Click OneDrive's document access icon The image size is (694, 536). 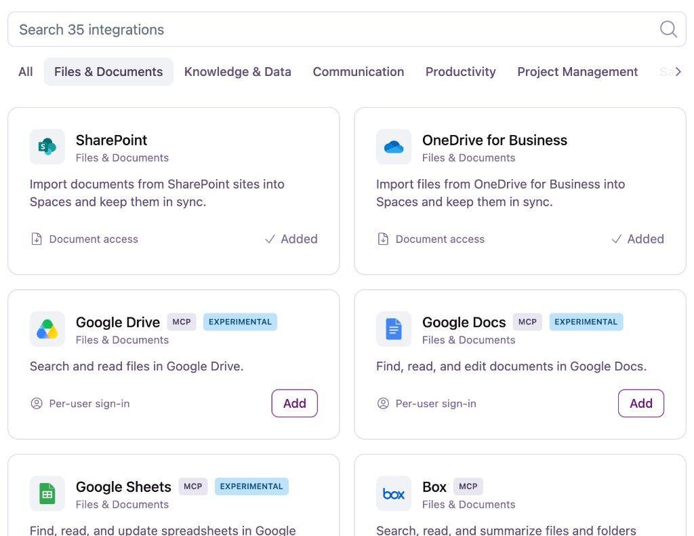point(384,240)
